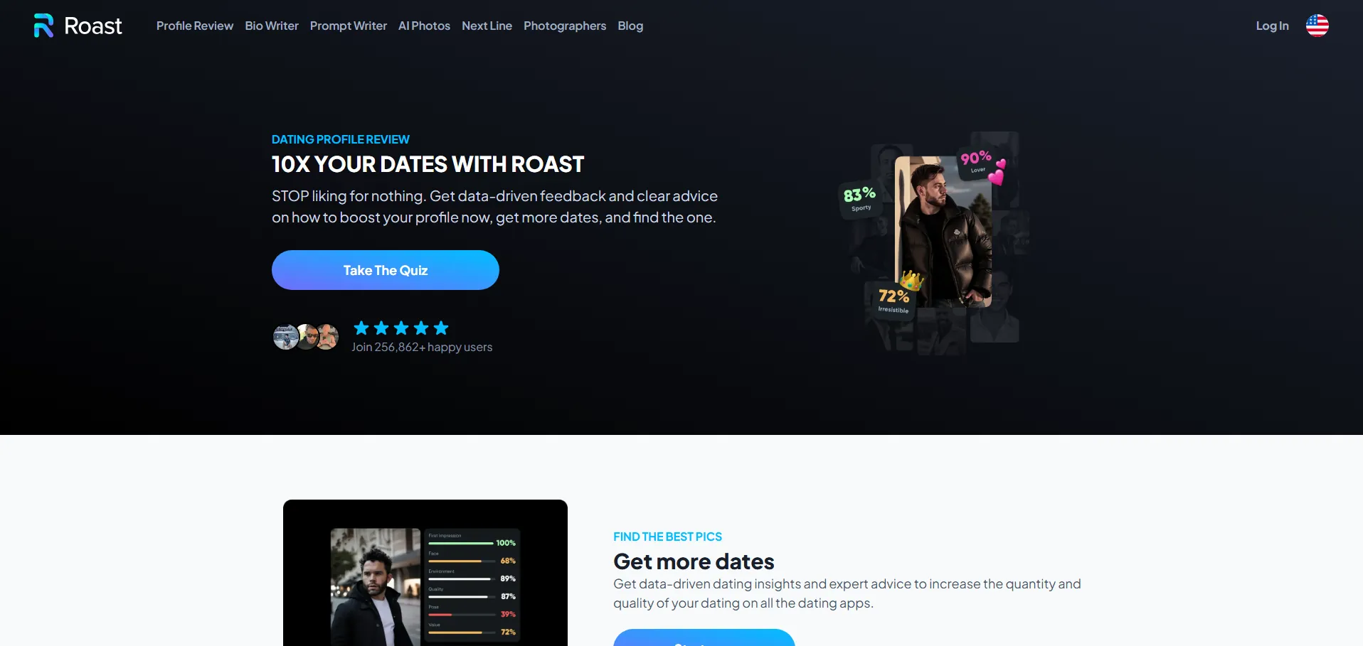Open AI Photos from navigation
1363x646 pixels.
coord(424,26)
